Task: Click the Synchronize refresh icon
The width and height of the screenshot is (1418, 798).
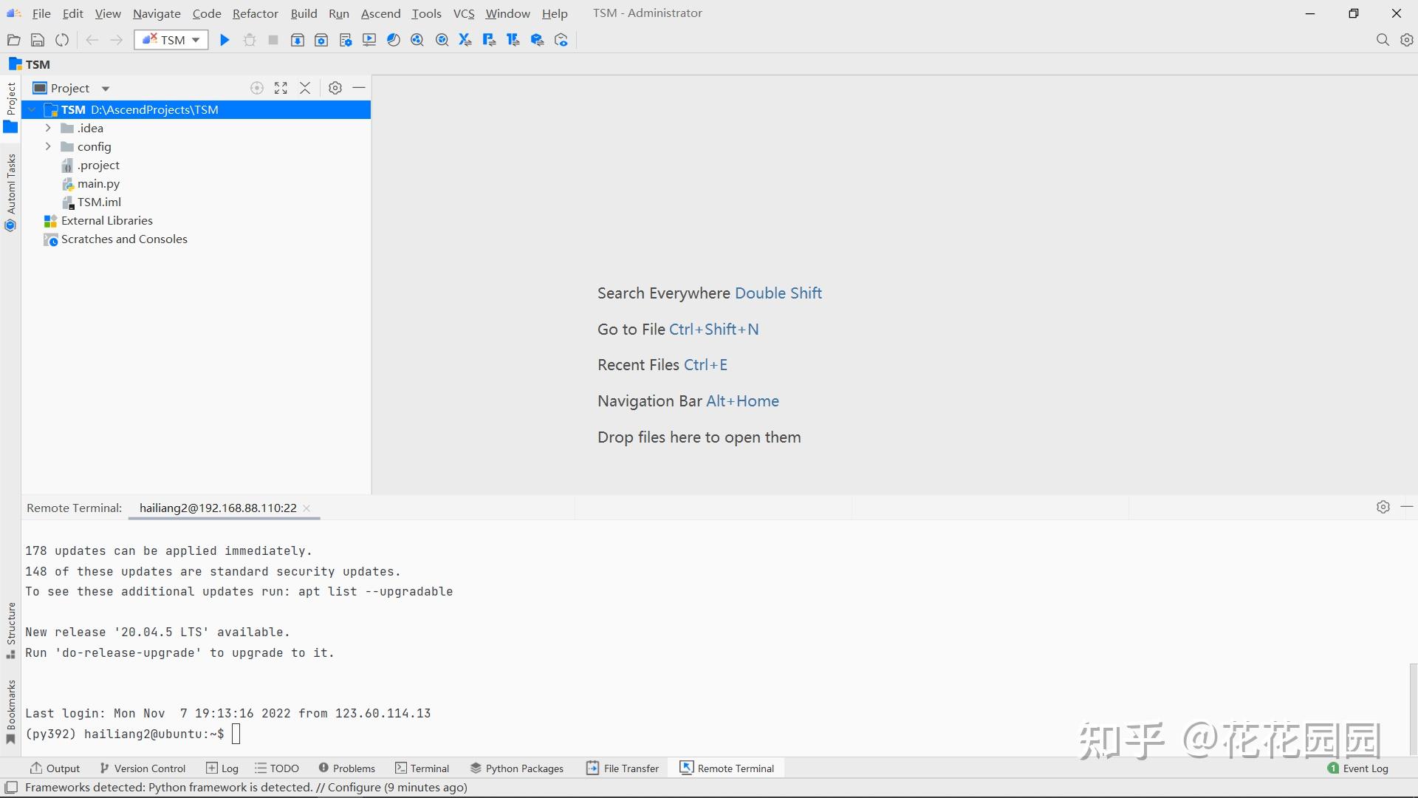Action: point(62,40)
